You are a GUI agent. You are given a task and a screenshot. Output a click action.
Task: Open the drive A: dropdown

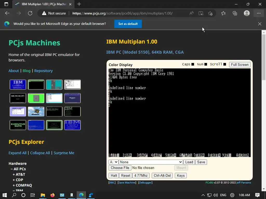pyautogui.click(x=114, y=162)
